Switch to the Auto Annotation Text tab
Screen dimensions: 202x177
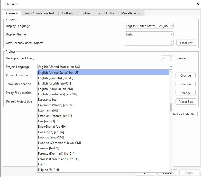(40, 13)
